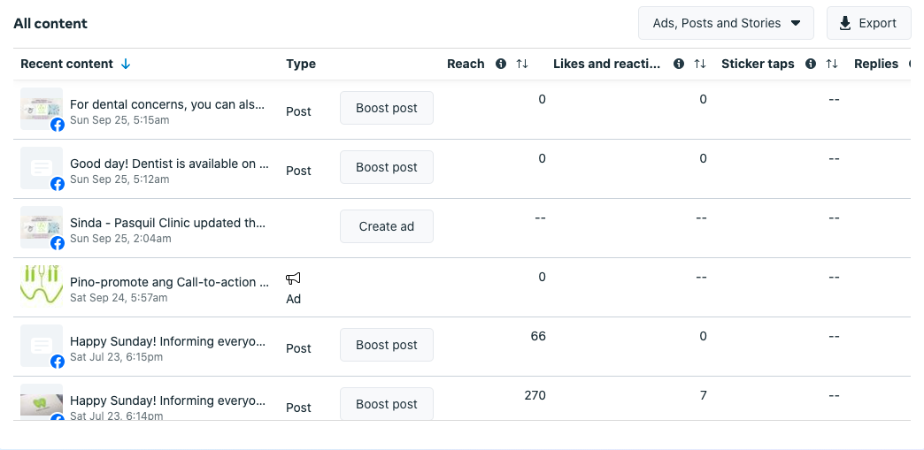Click the Replies column header
This screenshot has width=924, height=450.
[x=876, y=64]
